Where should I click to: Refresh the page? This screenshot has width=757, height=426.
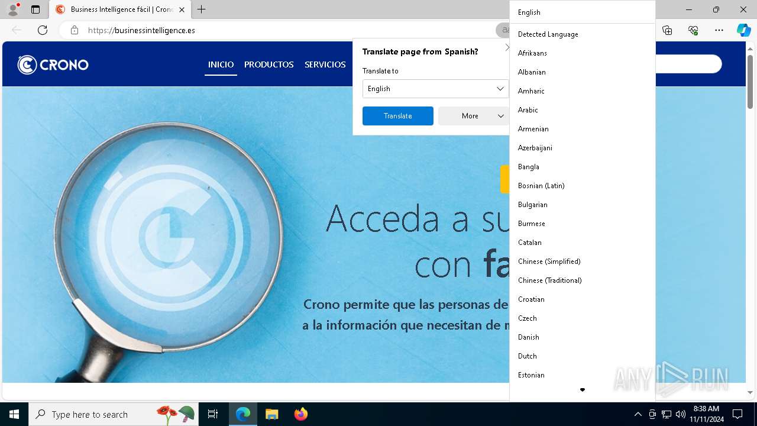(x=43, y=30)
